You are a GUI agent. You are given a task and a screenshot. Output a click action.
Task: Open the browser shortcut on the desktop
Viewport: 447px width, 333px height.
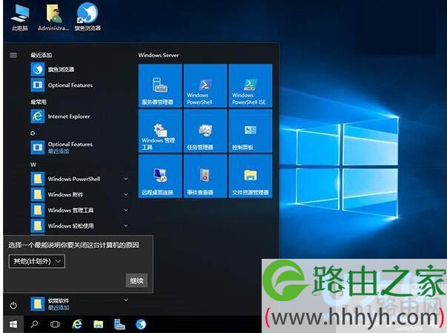click(87, 17)
